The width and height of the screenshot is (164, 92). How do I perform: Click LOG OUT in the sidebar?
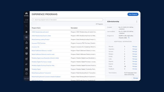[26, 79]
